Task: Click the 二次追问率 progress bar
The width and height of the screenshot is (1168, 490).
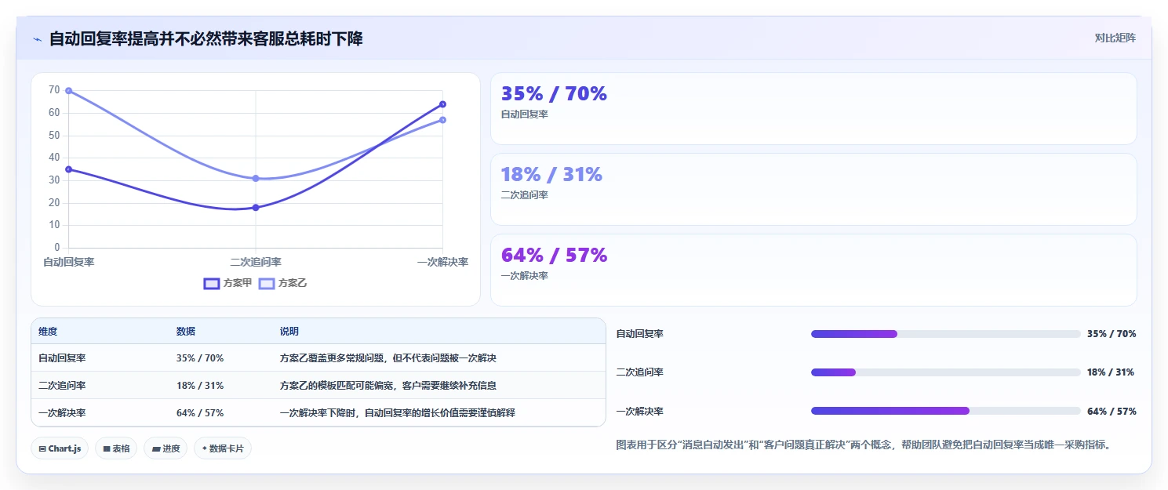Action: 946,372
